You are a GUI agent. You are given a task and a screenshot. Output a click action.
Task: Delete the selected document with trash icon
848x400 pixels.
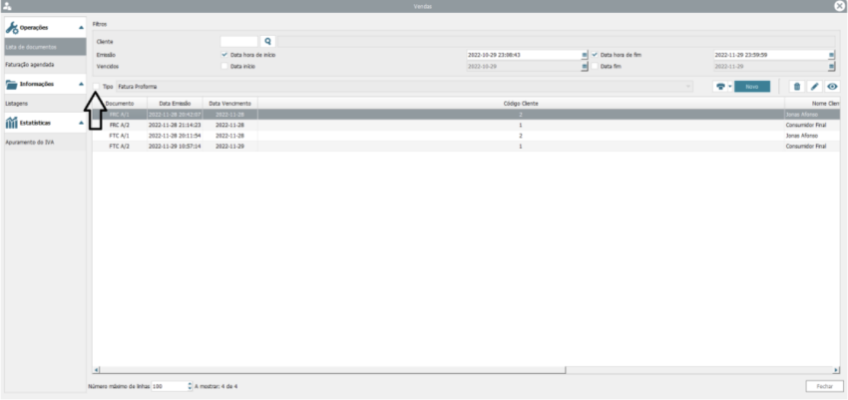pos(797,87)
